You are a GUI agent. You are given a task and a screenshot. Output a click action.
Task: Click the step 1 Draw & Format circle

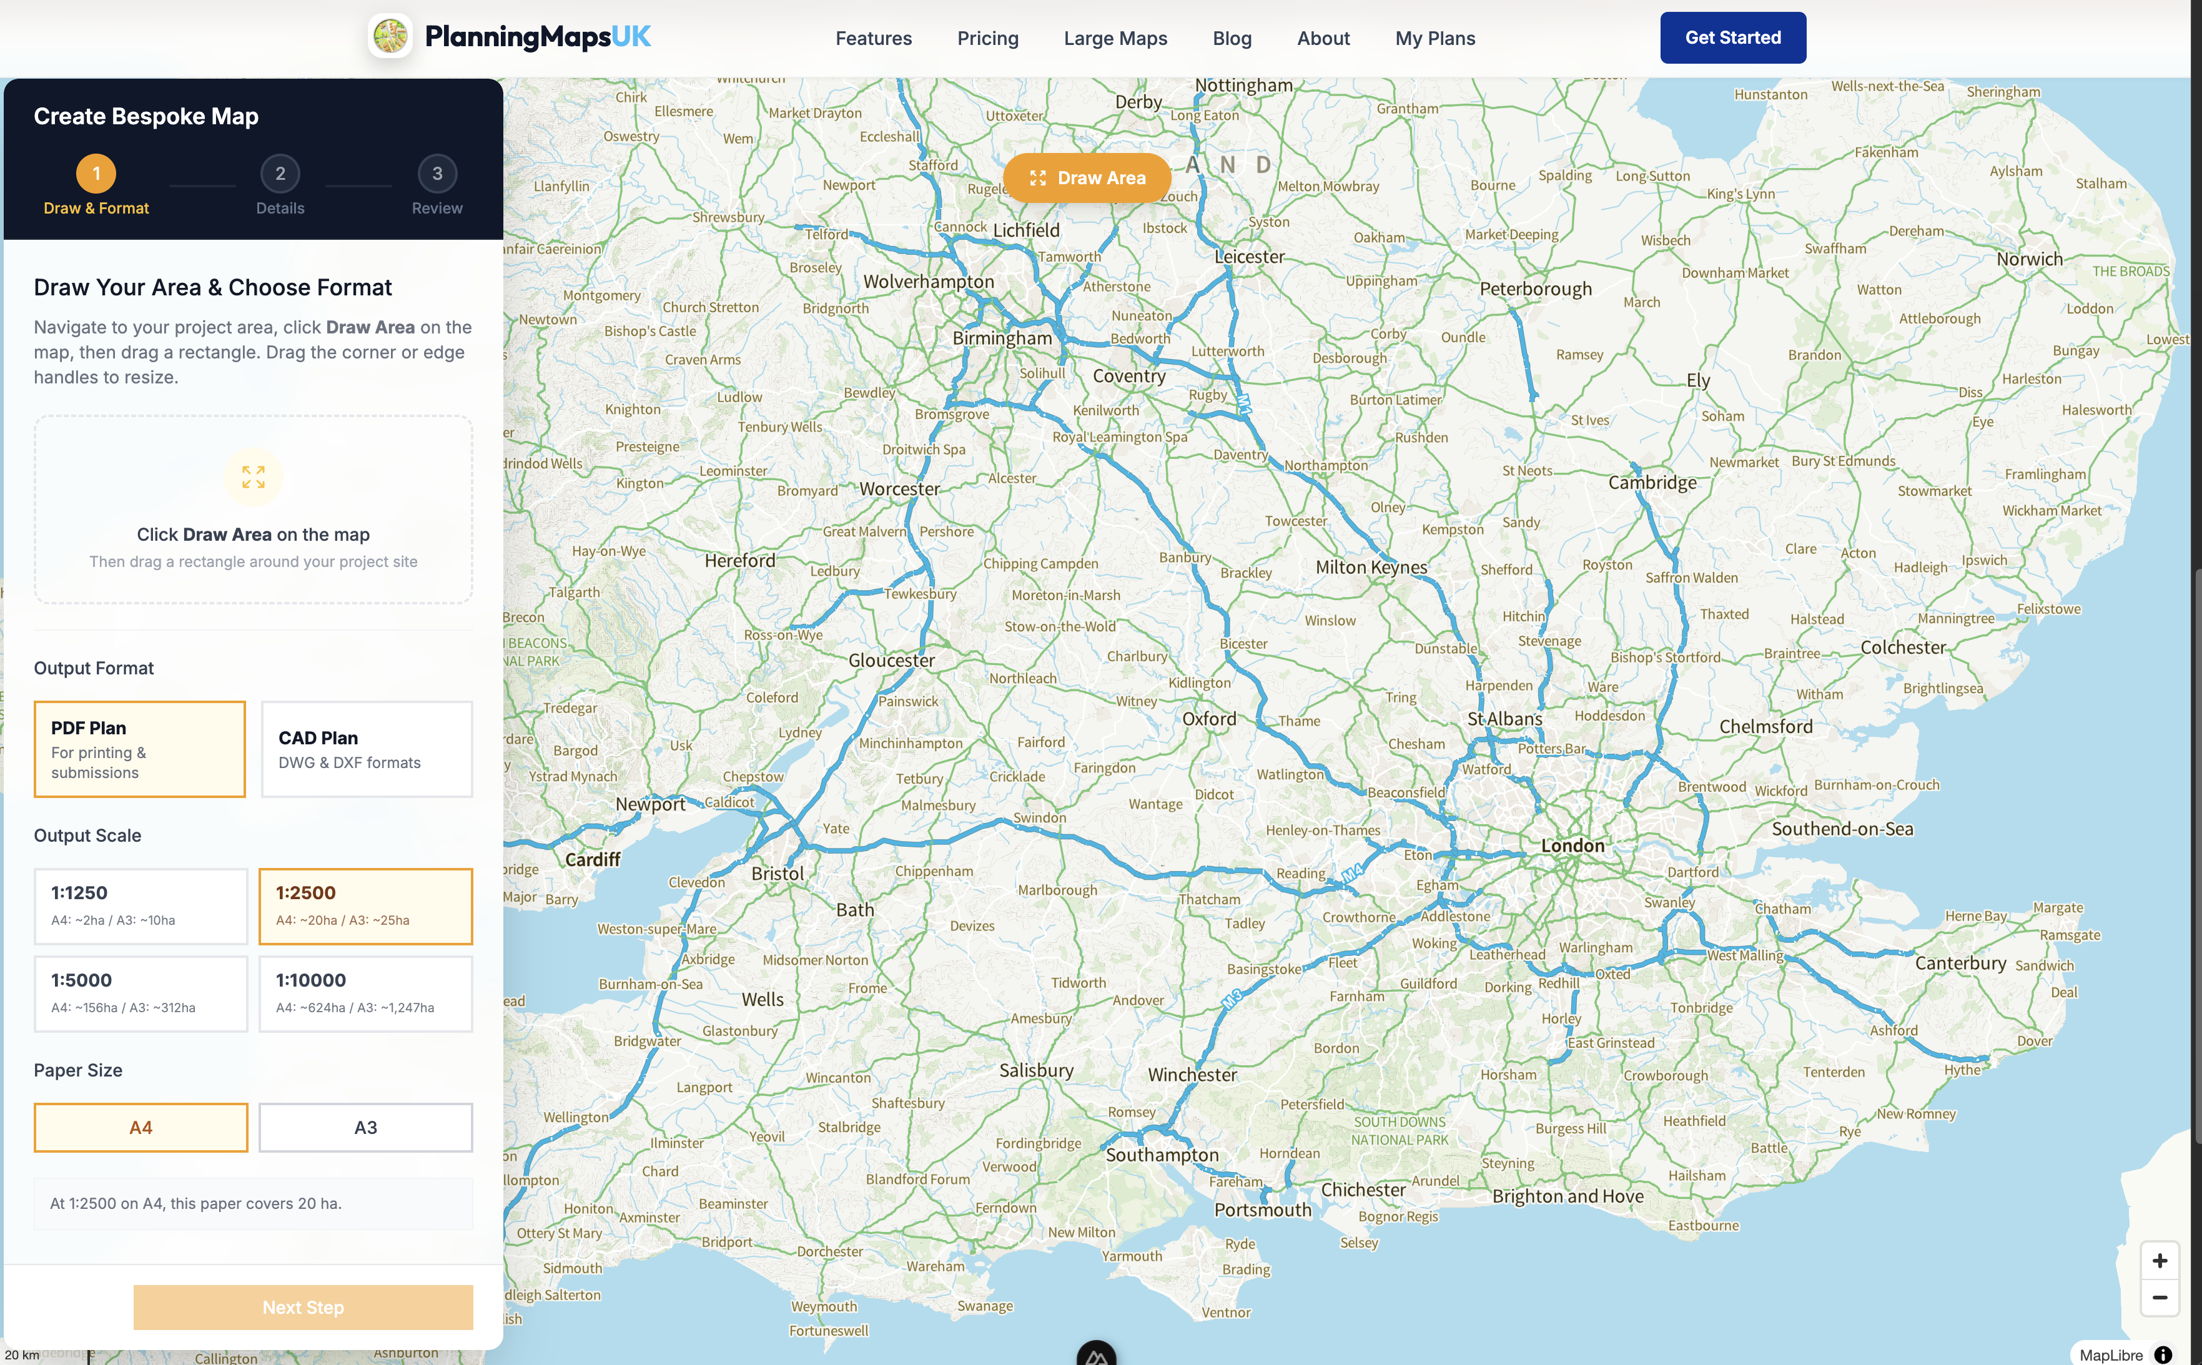(x=96, y=174)
